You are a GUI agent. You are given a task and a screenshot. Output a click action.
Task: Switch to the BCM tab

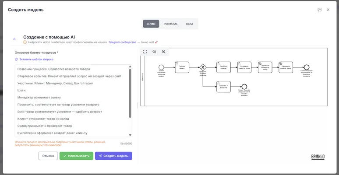pyautogui.click(x=189, y=24)
